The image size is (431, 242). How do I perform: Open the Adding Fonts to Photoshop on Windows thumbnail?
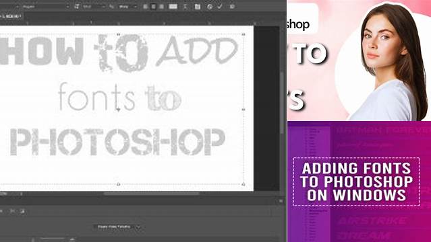(x=359, y=182)
